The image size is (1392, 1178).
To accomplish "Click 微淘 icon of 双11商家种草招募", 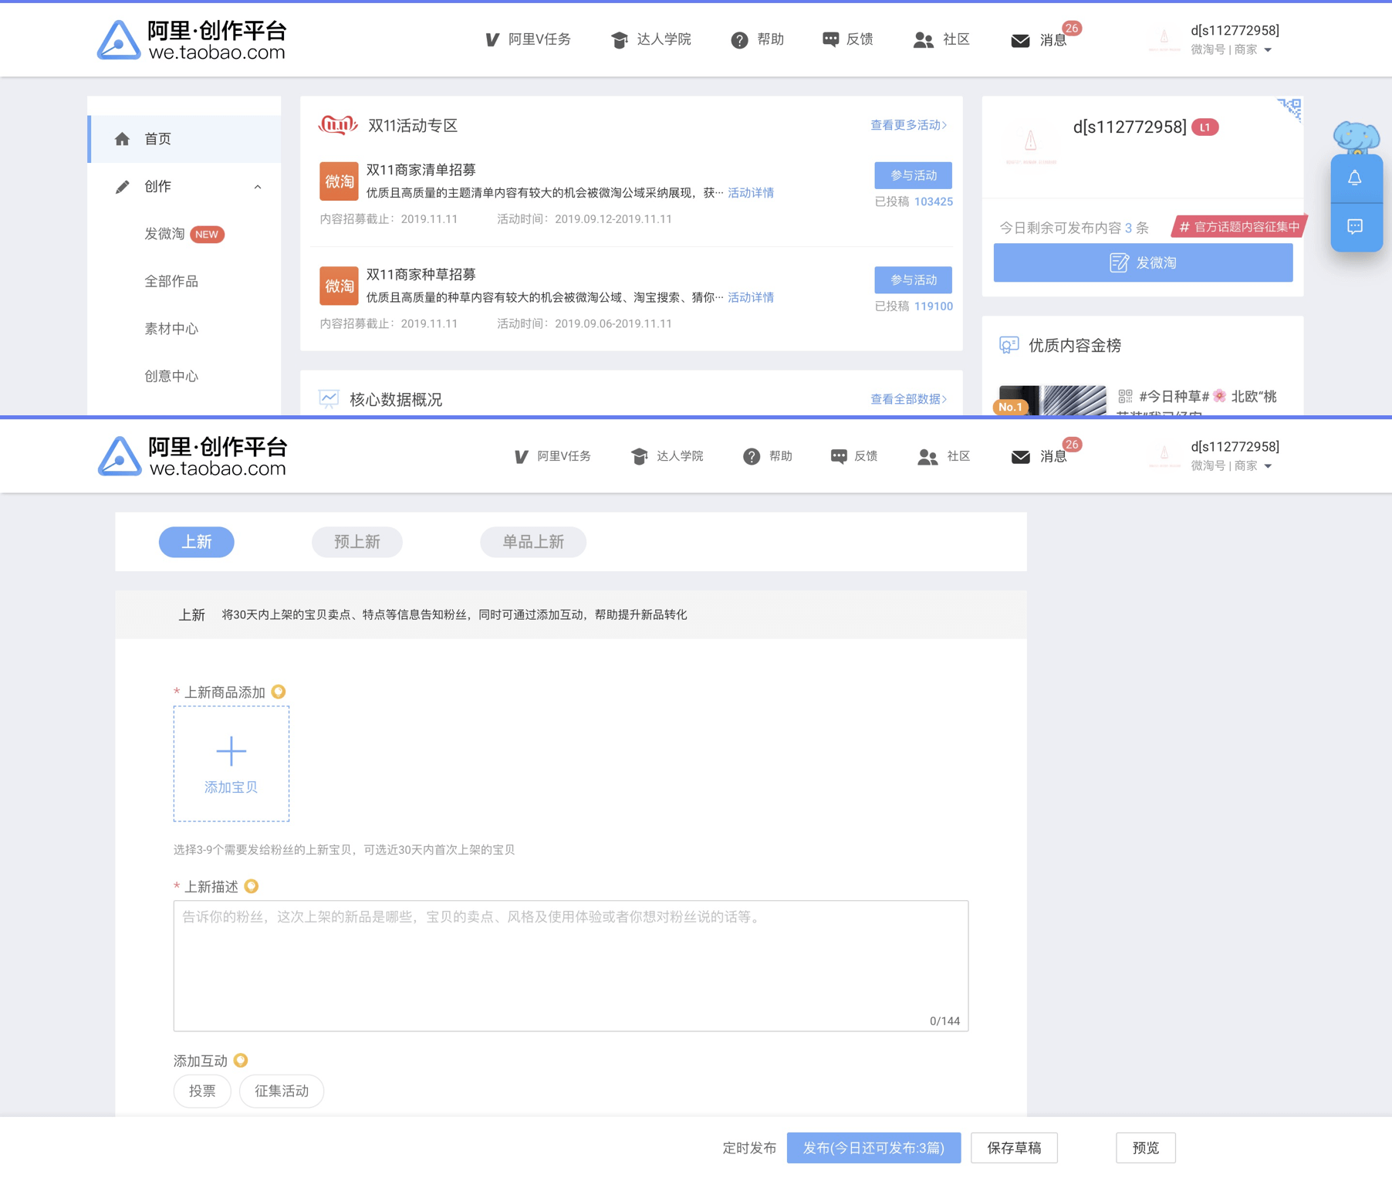I will point(339,286).
